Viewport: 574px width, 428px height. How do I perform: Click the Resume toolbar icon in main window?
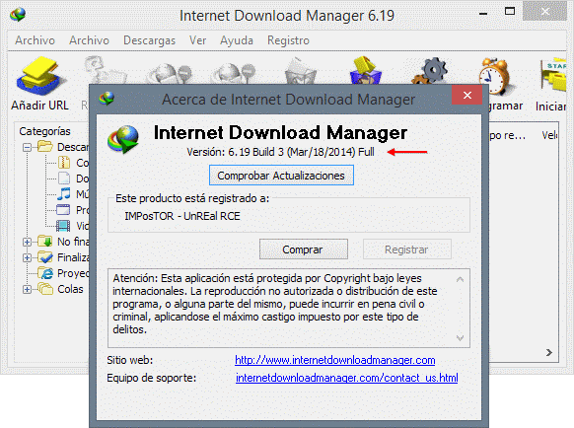click(105, 70)
